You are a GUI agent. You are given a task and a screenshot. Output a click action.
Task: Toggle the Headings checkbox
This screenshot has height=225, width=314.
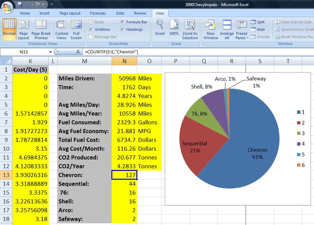pyautogui.click(x=122, y=29)
